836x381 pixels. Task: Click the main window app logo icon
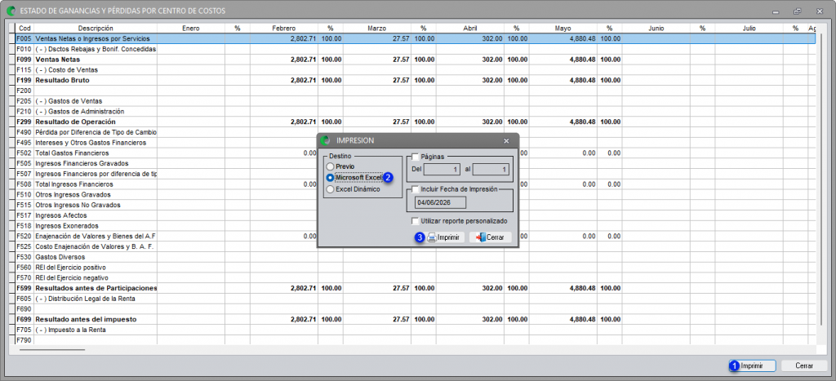coord(10,10)
